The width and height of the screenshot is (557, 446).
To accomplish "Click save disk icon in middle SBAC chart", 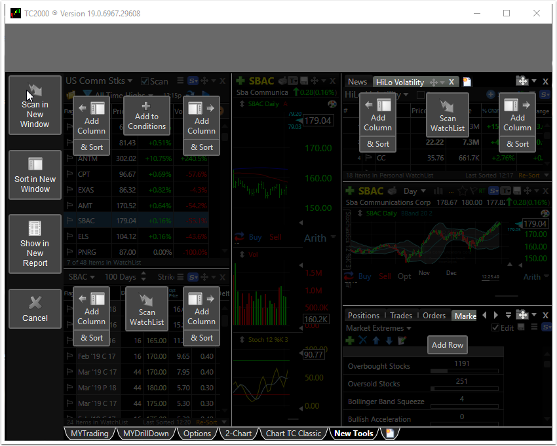I will [304, 81].
